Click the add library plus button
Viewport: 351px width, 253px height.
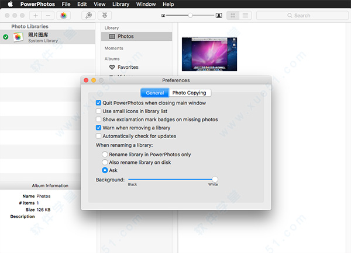tap(36, 15)
